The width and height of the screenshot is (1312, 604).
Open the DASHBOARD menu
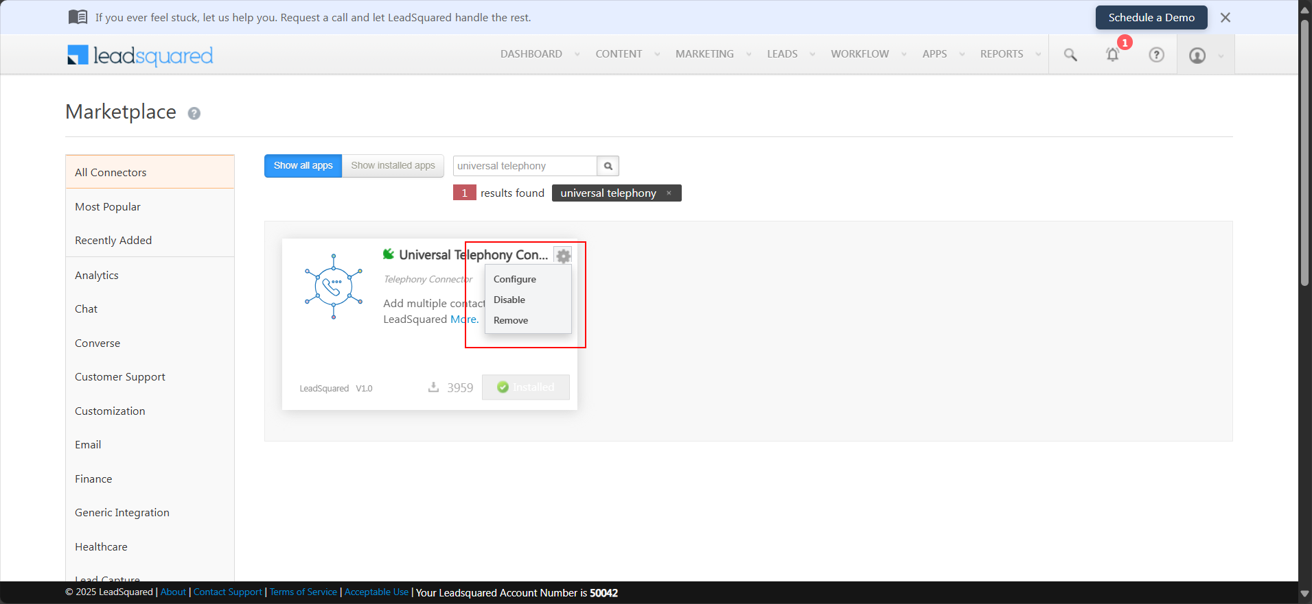(531, 54)
